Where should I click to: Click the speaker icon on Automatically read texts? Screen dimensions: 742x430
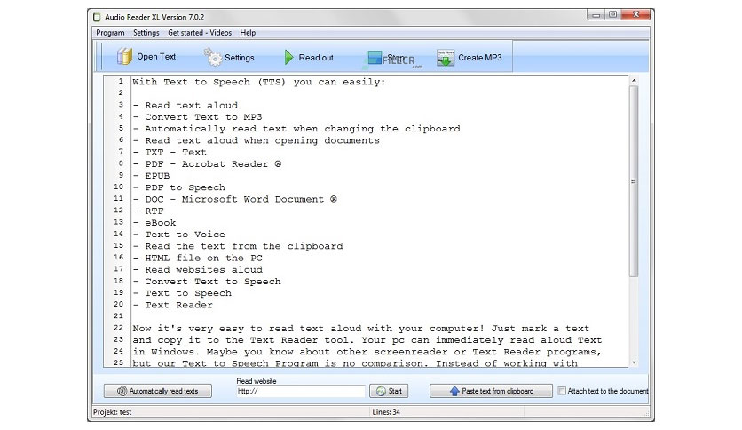(x=122, y=391)
